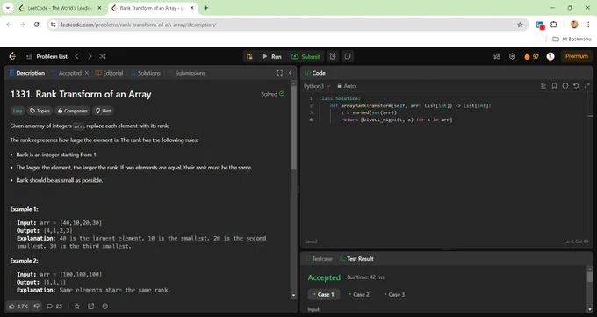Click the LeetCode logo icon
The width and height of the screenshot is (597, 317).
[12, 56]
